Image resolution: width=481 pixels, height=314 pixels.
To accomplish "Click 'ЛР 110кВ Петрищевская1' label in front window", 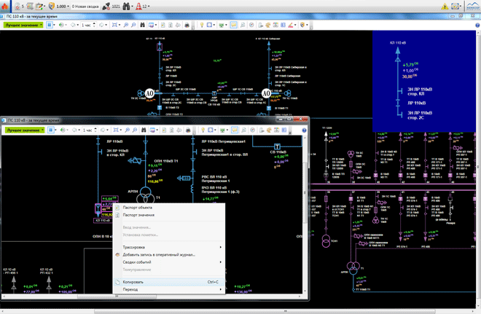I will coord(223,141).
